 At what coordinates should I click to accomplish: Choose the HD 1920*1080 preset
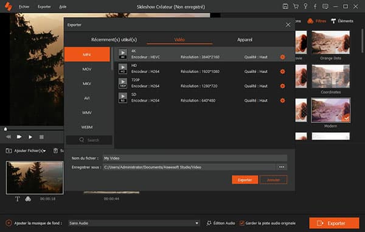tap(204, 69)
